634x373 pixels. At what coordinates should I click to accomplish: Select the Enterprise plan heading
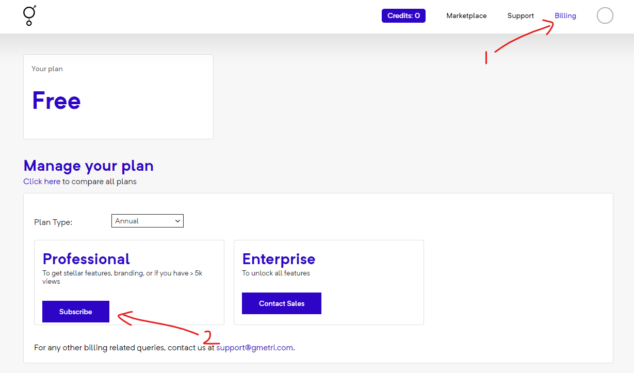click(279, 258)
